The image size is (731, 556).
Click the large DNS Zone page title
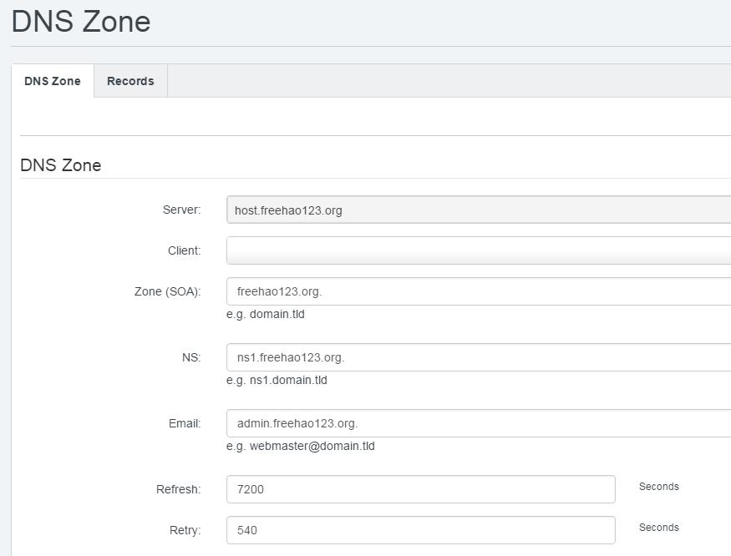click(81, 22)
